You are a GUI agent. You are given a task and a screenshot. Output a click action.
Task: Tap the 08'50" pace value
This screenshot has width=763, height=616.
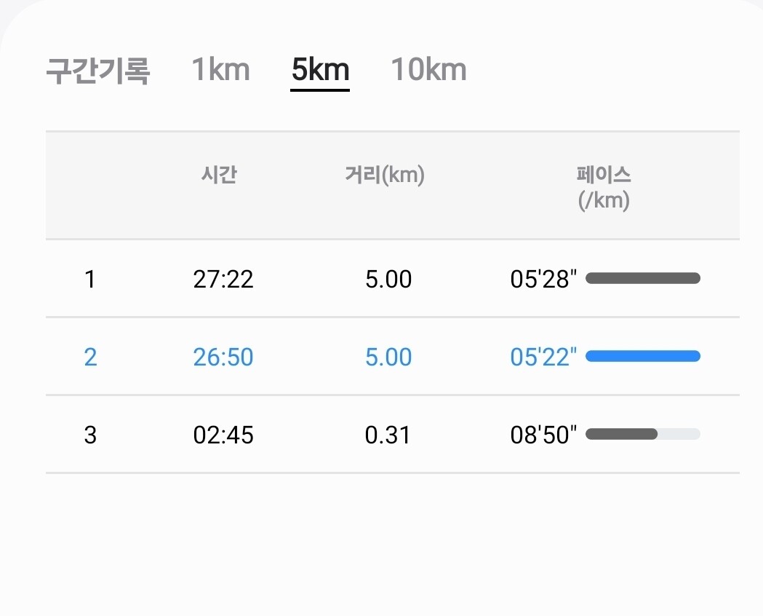pos(543,435)
